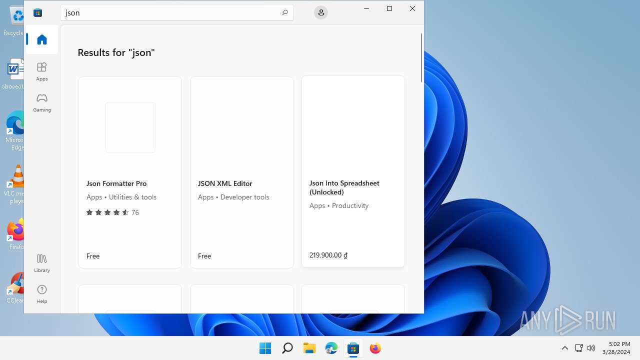The height and width of the screenshot is (360, 640).
Task: Open the Gaming section in sidebar
Action: (42, 102)
